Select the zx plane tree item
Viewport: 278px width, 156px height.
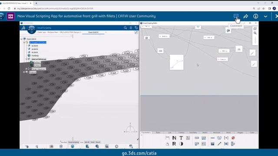pos(35,52)
